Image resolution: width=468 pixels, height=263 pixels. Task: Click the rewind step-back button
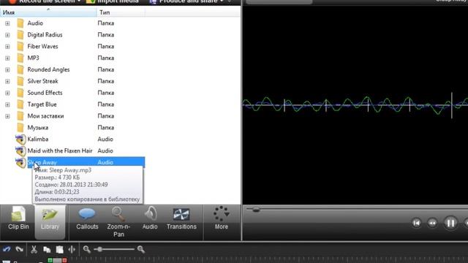point(432,223)
